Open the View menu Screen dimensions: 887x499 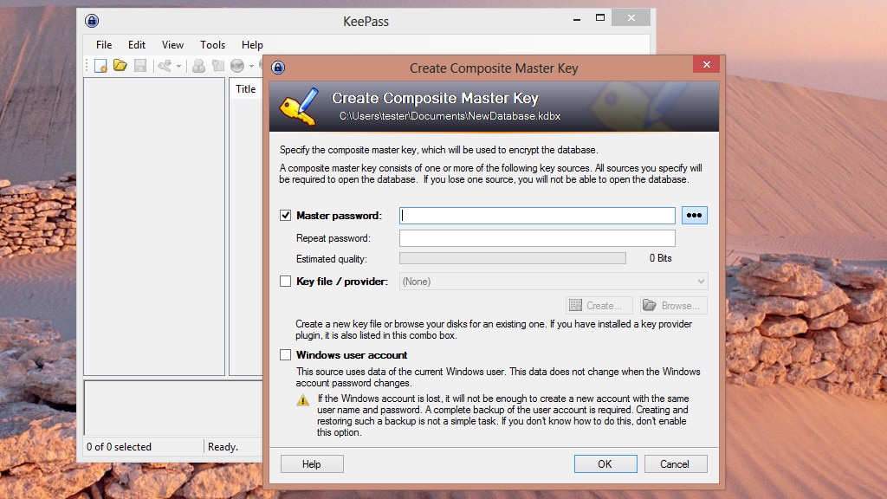172,45
